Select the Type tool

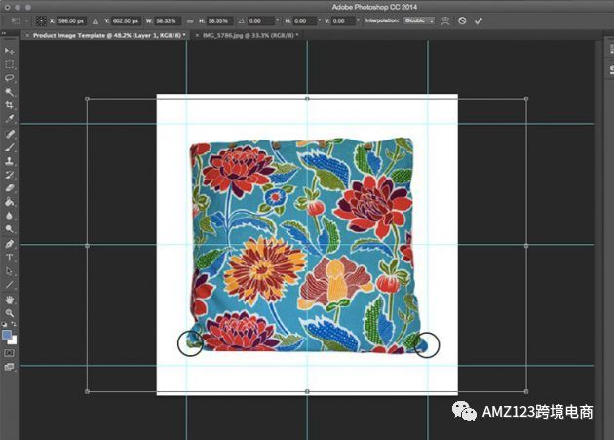coord(10,257)
